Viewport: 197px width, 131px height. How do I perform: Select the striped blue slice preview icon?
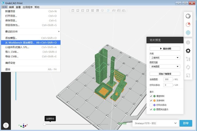tap(188, 32)
